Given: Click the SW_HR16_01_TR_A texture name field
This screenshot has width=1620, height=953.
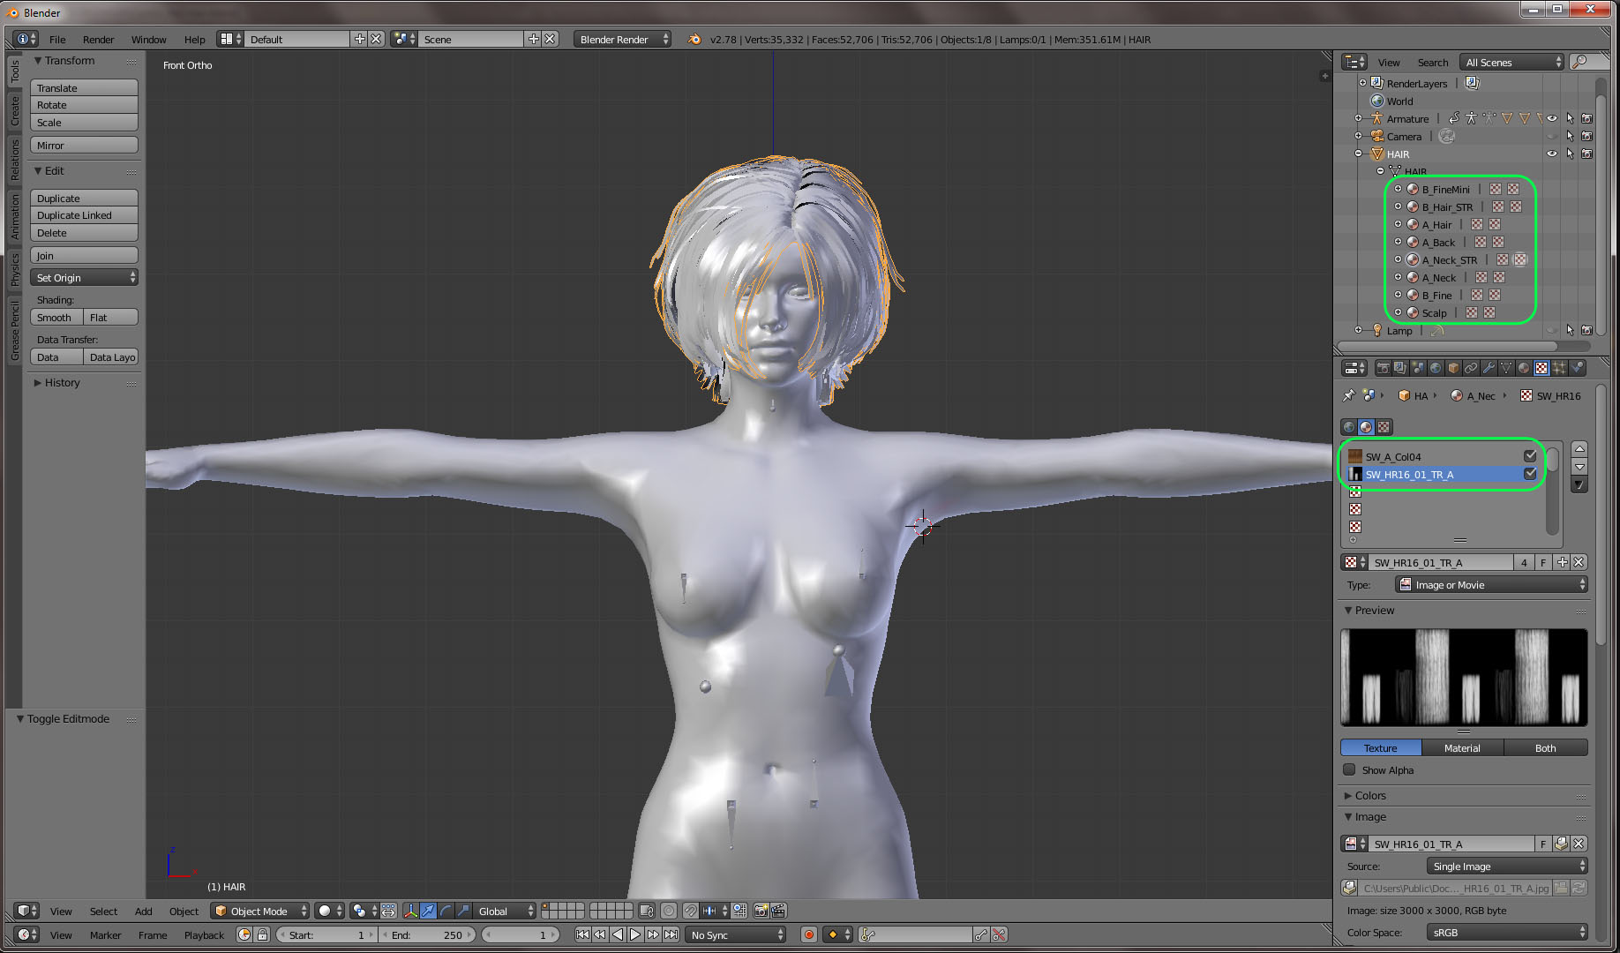Looking at the screenshot, I should [1440, 562].
